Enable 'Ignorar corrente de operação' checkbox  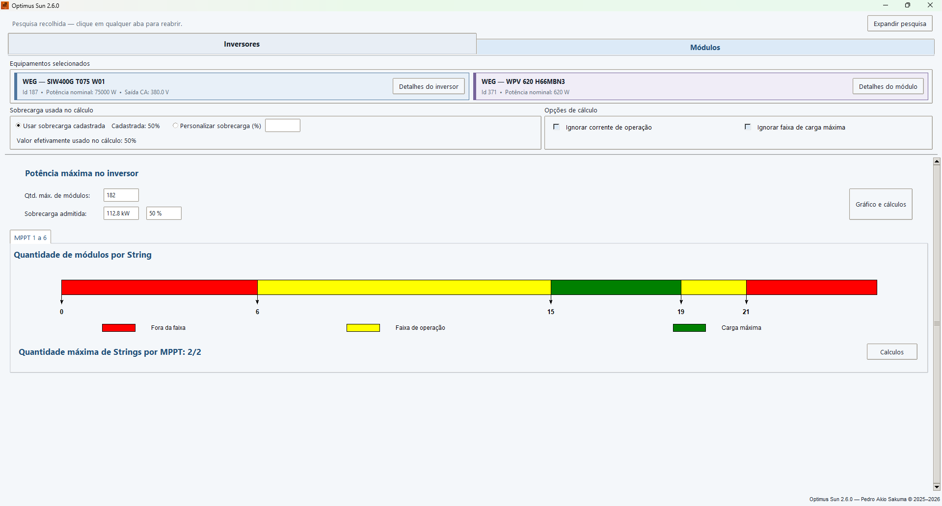556,127
